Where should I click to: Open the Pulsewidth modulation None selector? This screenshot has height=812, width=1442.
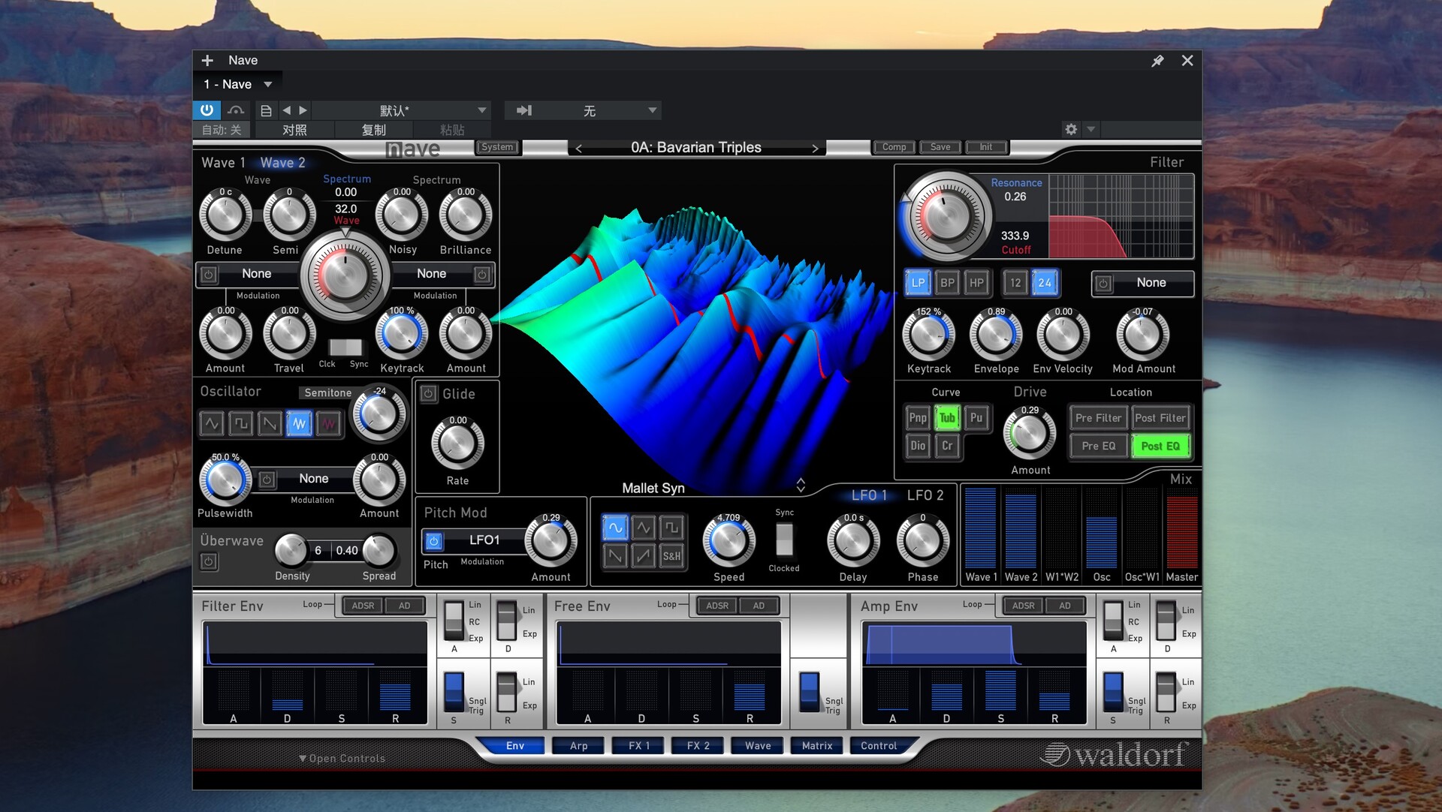(x=313, y=479)
